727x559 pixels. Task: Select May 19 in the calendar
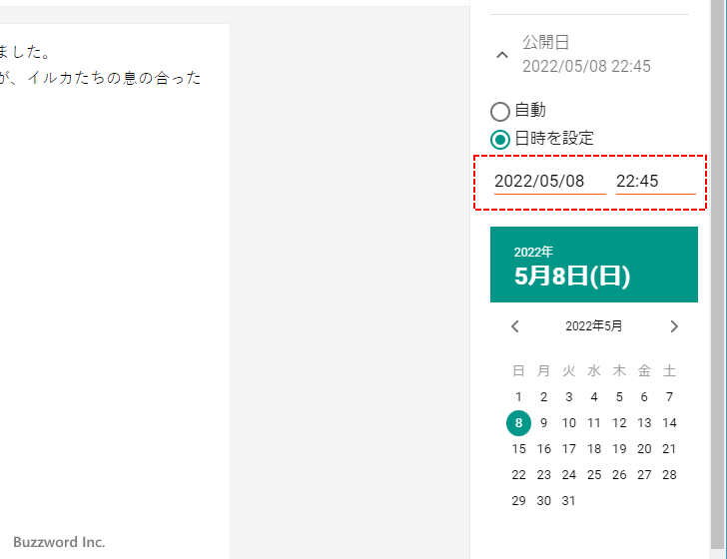[x=619, y=448]
